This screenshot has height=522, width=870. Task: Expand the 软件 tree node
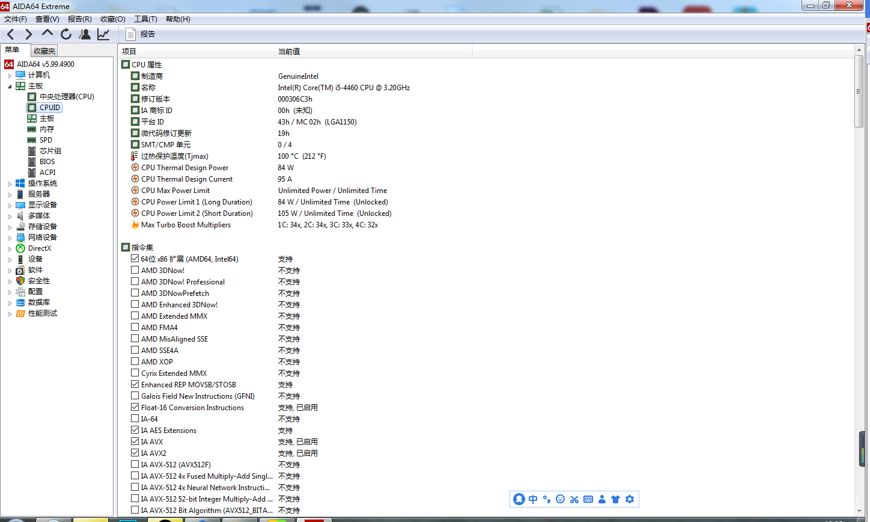click(x=10, y=271)
